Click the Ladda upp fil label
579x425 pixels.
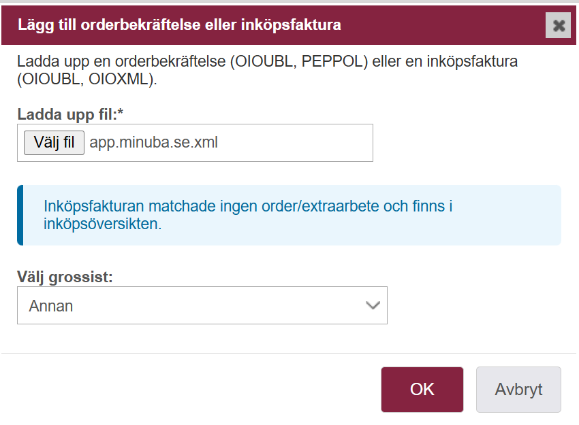(x=65, y=115)
